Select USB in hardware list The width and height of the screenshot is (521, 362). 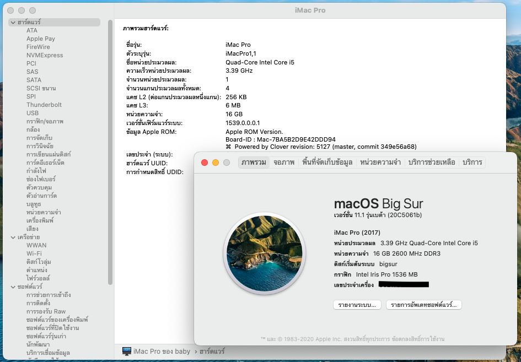click(x=33, y=113)
